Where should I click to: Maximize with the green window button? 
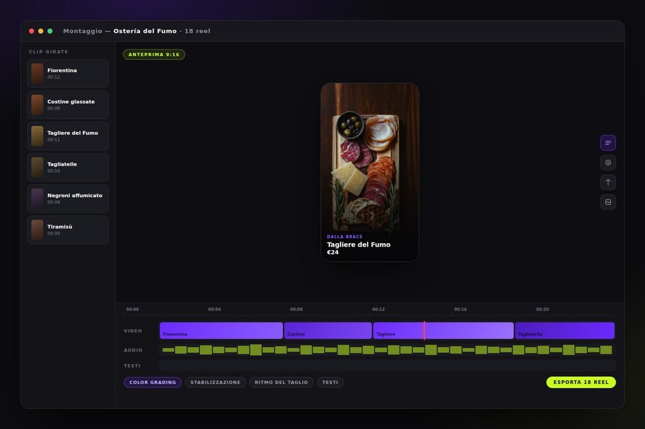[50, 31]
